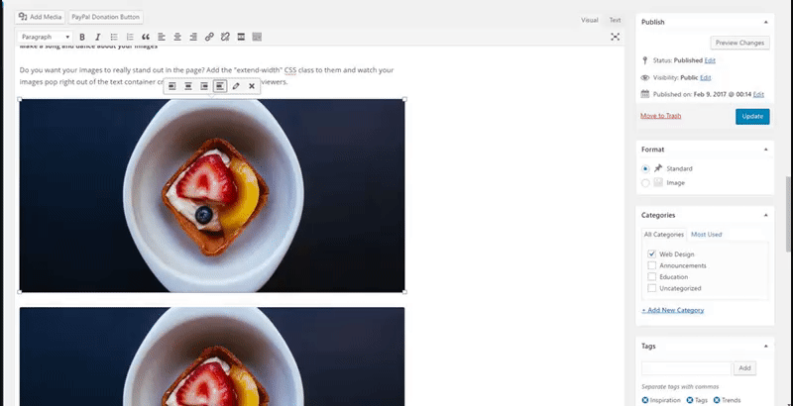This screenshot has width=793, height=406.
Task: Open the Paragraph format dropdown
Action: click(x=46, y=37)
